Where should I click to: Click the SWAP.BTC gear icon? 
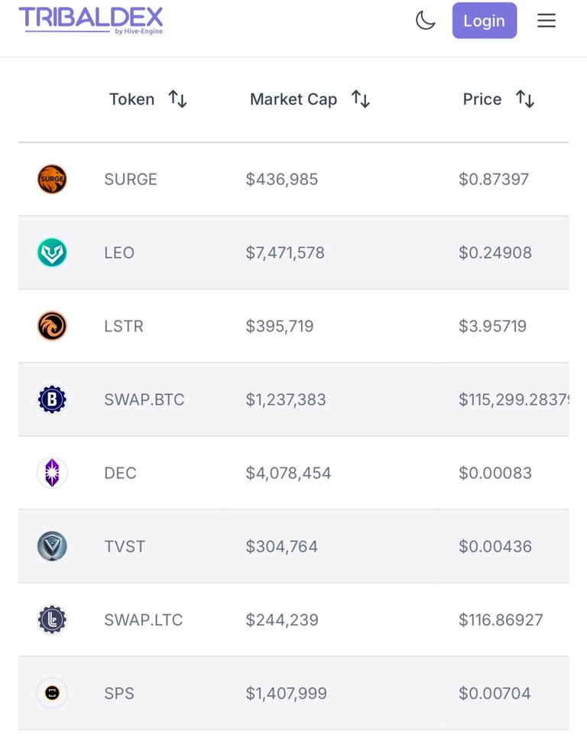coord(52,399)
